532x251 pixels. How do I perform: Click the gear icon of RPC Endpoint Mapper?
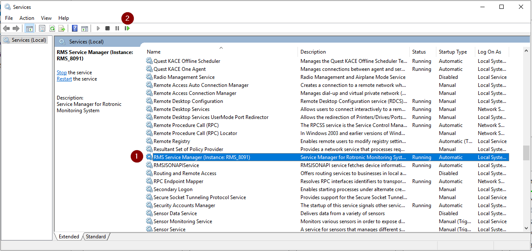point(149,181)
